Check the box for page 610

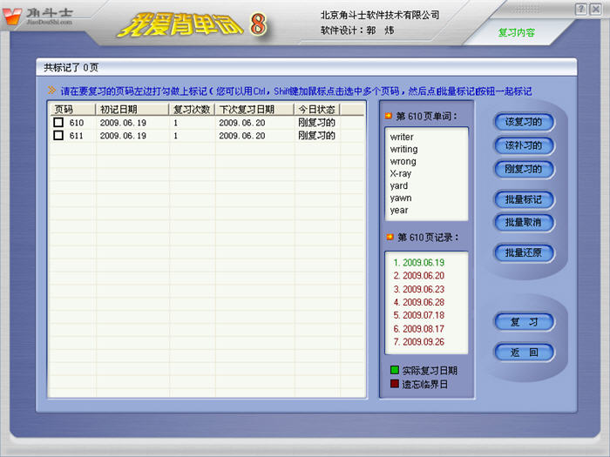pyautogui.click(x=58, y=123)
